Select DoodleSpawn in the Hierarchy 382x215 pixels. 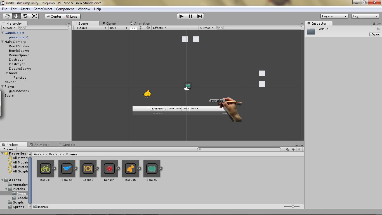click(x=20, y=69)
